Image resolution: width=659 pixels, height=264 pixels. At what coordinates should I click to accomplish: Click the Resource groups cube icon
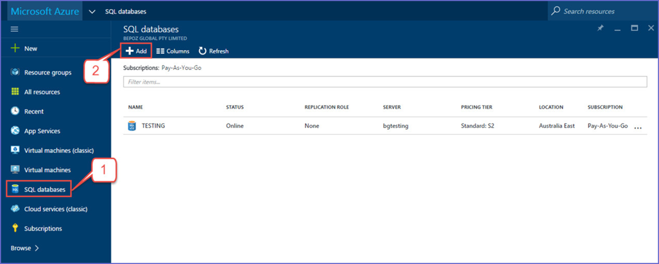click(15, 73)
